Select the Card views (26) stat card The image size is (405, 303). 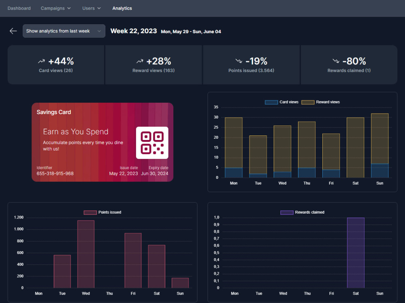point(56,65)
